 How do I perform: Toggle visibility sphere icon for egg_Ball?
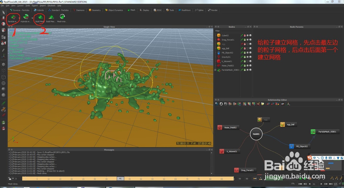point(250,48)
